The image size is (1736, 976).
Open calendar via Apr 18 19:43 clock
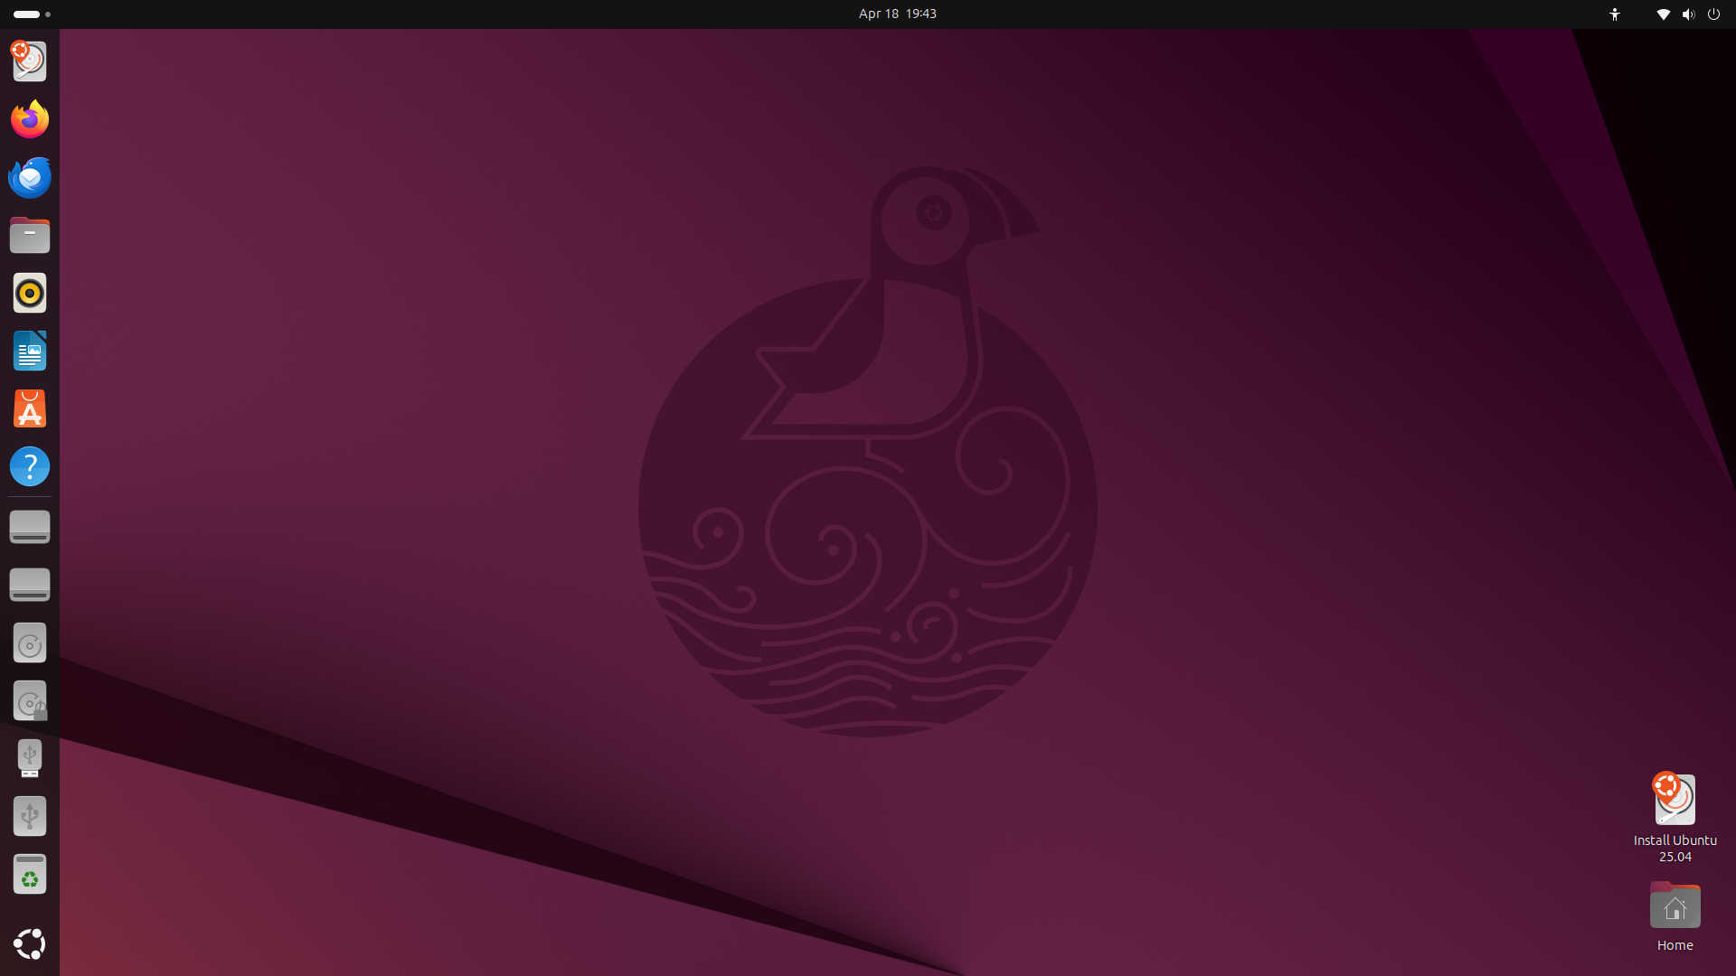[897, 14]
